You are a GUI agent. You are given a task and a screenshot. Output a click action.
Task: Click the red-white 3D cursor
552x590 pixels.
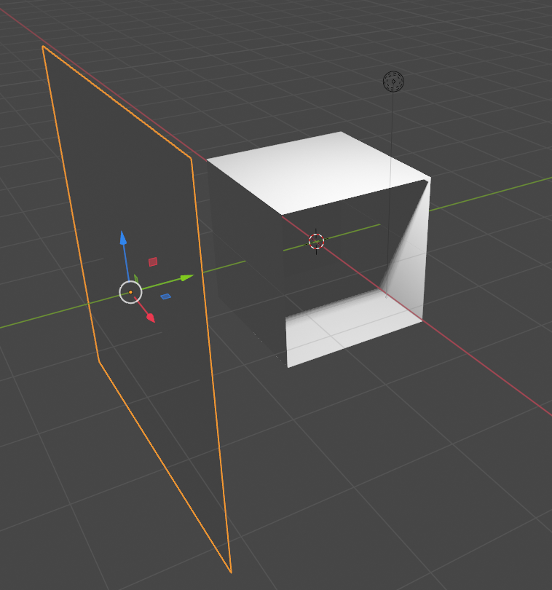pyautogui.click(x=316, y=242)
